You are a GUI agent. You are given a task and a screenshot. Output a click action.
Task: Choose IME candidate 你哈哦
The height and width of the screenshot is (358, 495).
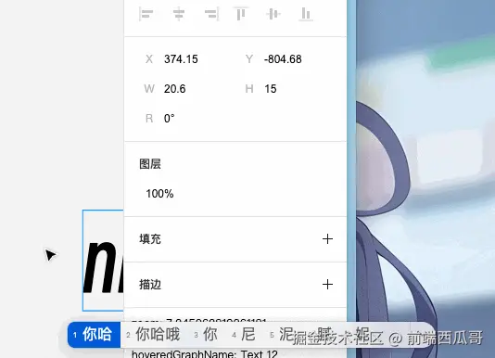click(x=154, y=335)
